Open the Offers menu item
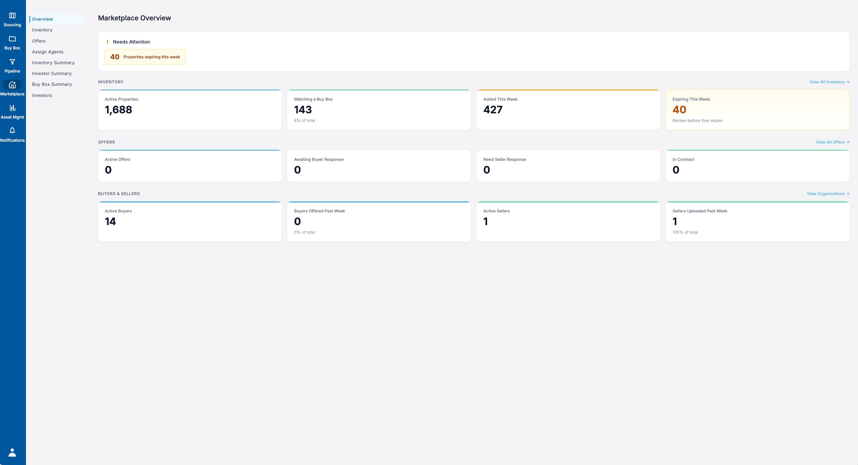The image size is (858, 465). pyautogui.click(x=39, y=41)
